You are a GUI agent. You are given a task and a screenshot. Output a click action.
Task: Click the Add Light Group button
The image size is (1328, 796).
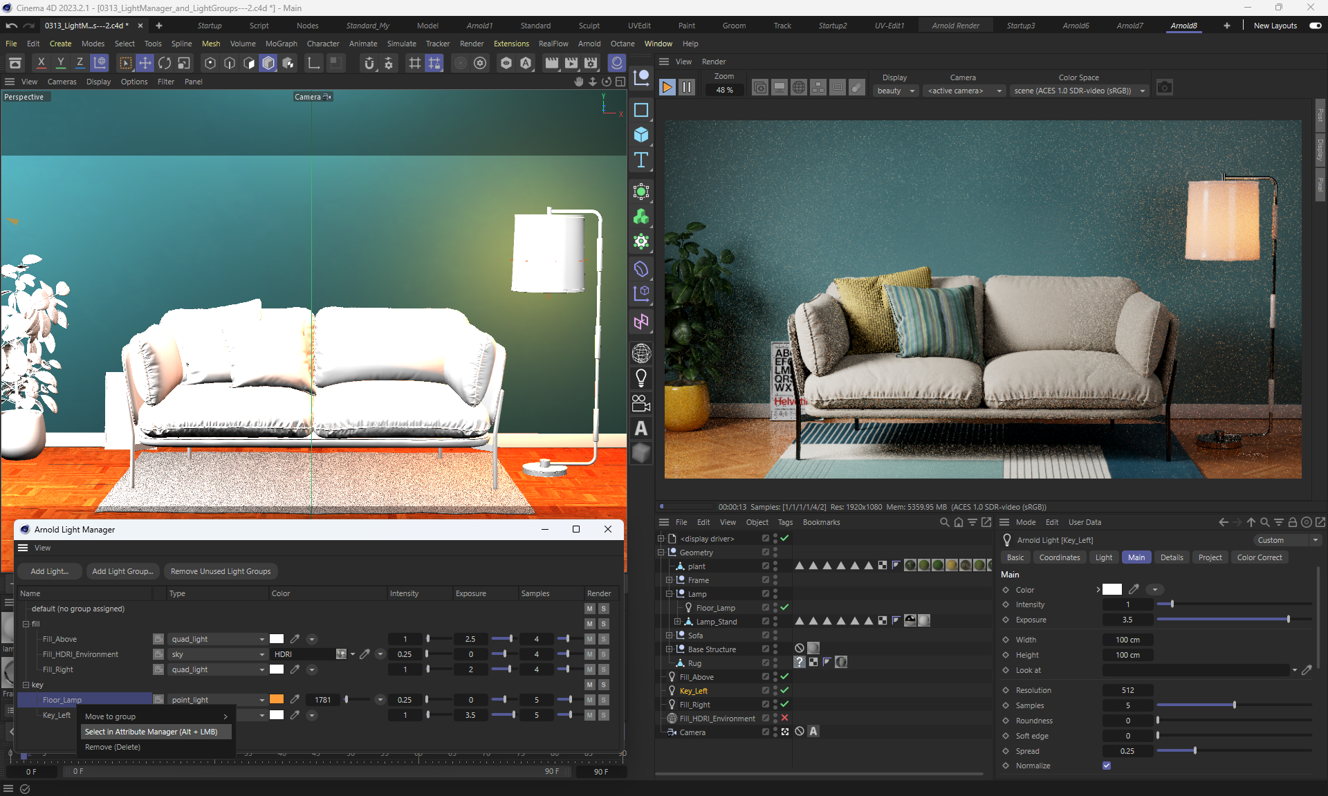coord(122,571)
